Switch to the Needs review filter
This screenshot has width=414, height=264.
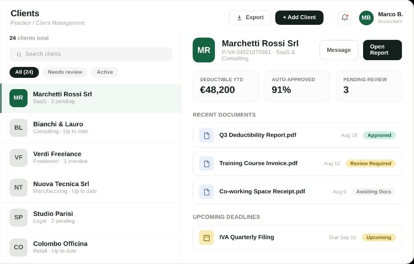(x=65, y=72)
